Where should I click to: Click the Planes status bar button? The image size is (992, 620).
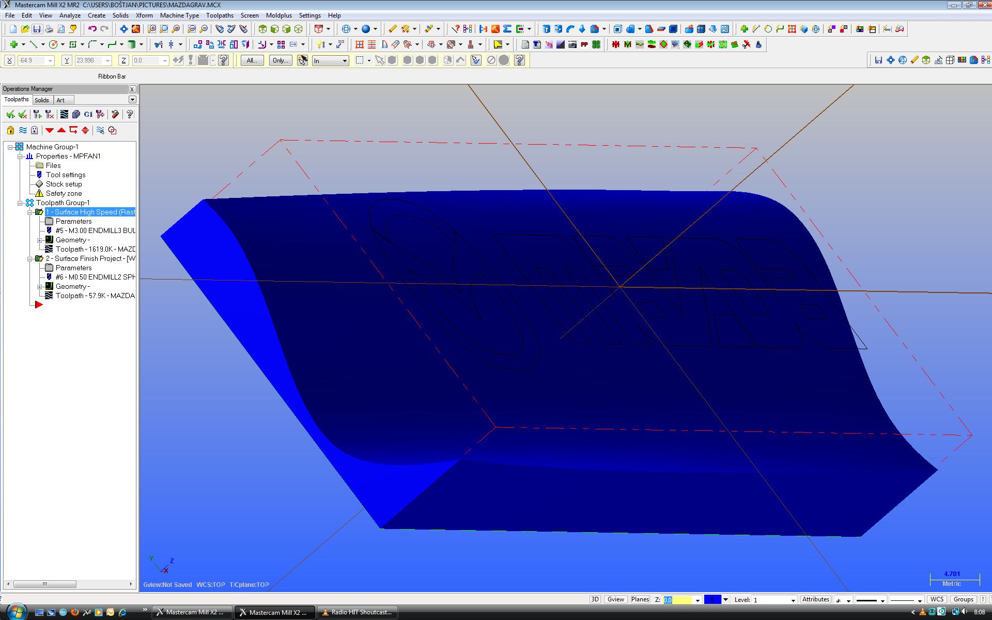click(x=640, y=599)
